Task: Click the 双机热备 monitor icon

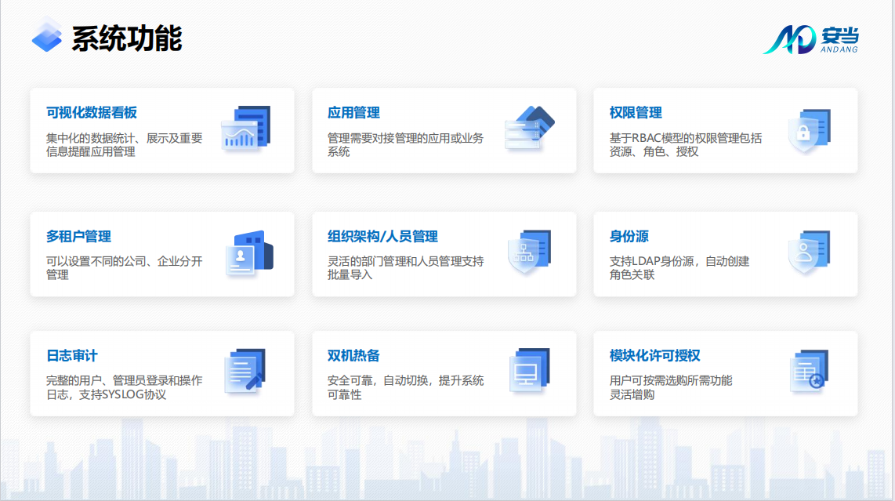Action: tap(530, 371)
